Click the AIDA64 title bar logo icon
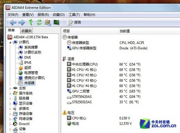 point(8,8)
